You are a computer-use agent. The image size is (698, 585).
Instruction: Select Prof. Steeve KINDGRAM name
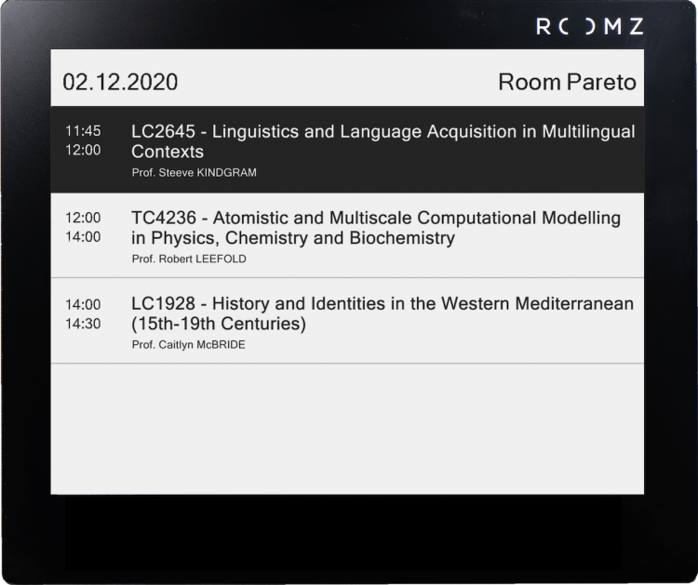click(x=195, y=173)
